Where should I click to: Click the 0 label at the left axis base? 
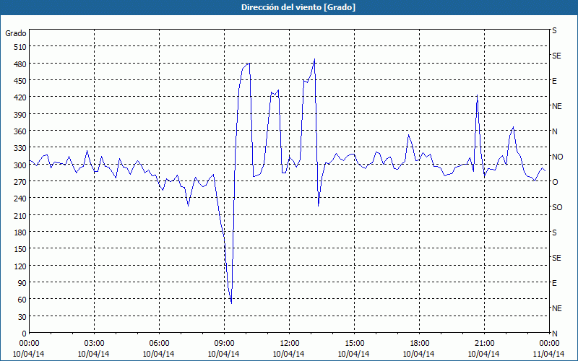tap(25, 334)
